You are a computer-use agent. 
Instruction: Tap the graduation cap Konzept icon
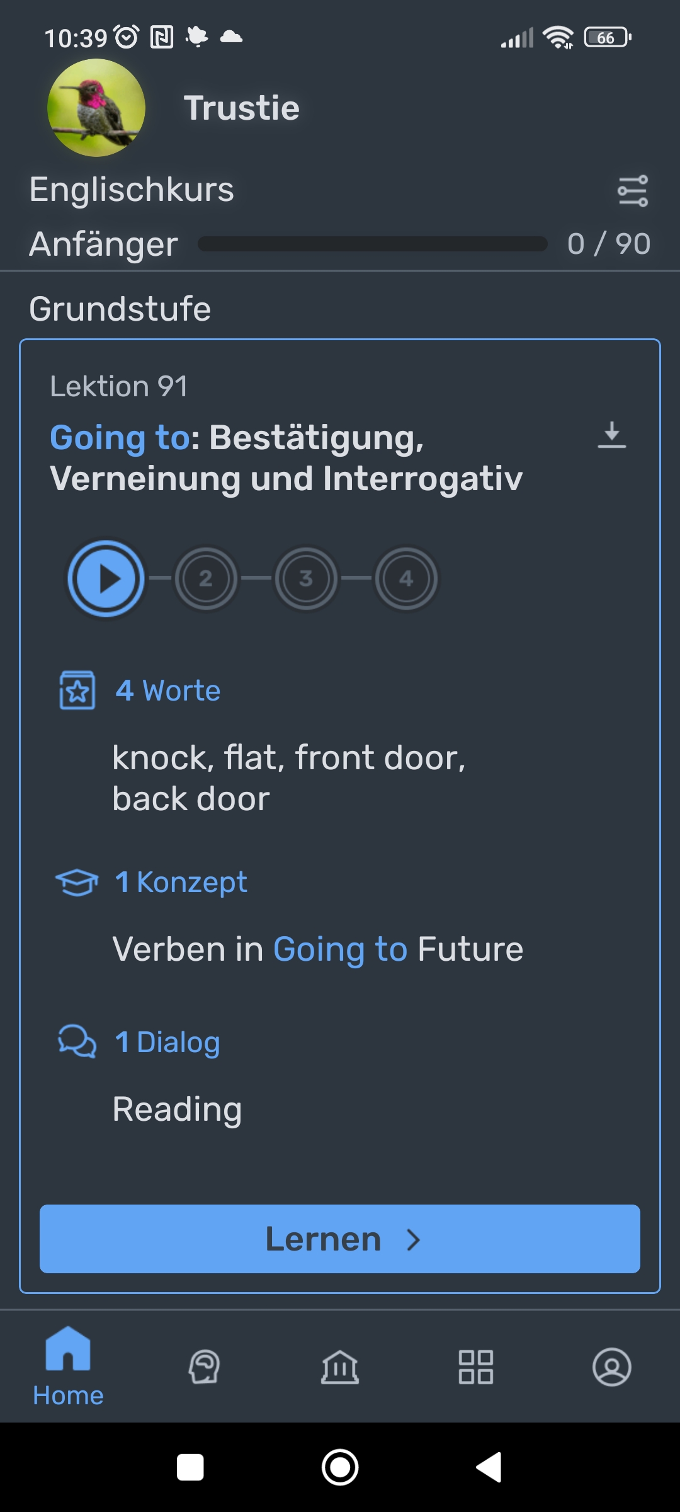77,882
